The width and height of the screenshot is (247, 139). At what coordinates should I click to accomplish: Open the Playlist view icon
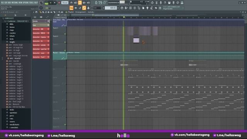(122, 8)
